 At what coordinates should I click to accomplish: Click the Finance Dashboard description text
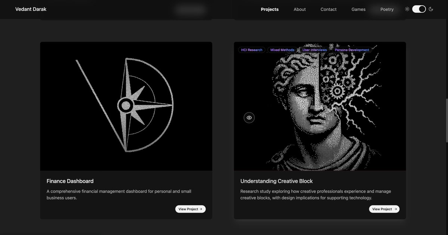119,194
